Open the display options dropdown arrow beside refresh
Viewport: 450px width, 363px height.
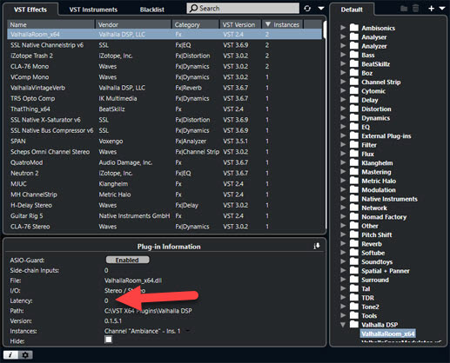[321, 9]
